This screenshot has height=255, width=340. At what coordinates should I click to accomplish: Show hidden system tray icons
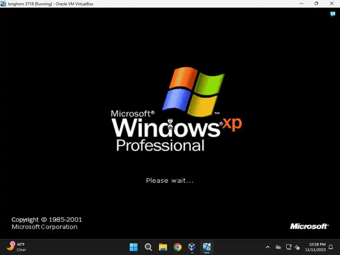pyautogui.click(x=268, y=247)
